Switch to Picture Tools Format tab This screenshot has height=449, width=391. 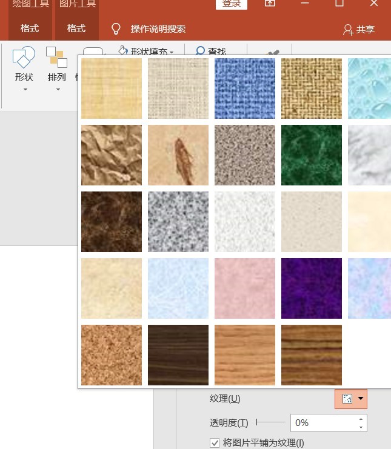(x=76, y=28)
